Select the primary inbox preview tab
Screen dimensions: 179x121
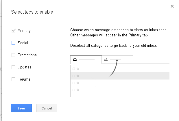(x=86, y=60)
